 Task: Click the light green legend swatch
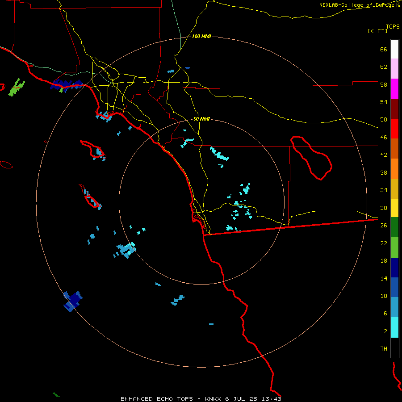[394, 247]
